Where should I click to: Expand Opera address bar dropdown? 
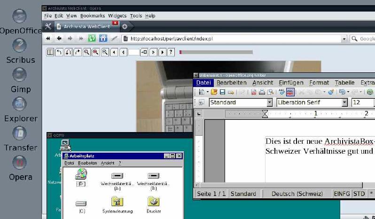coord(344,39)
